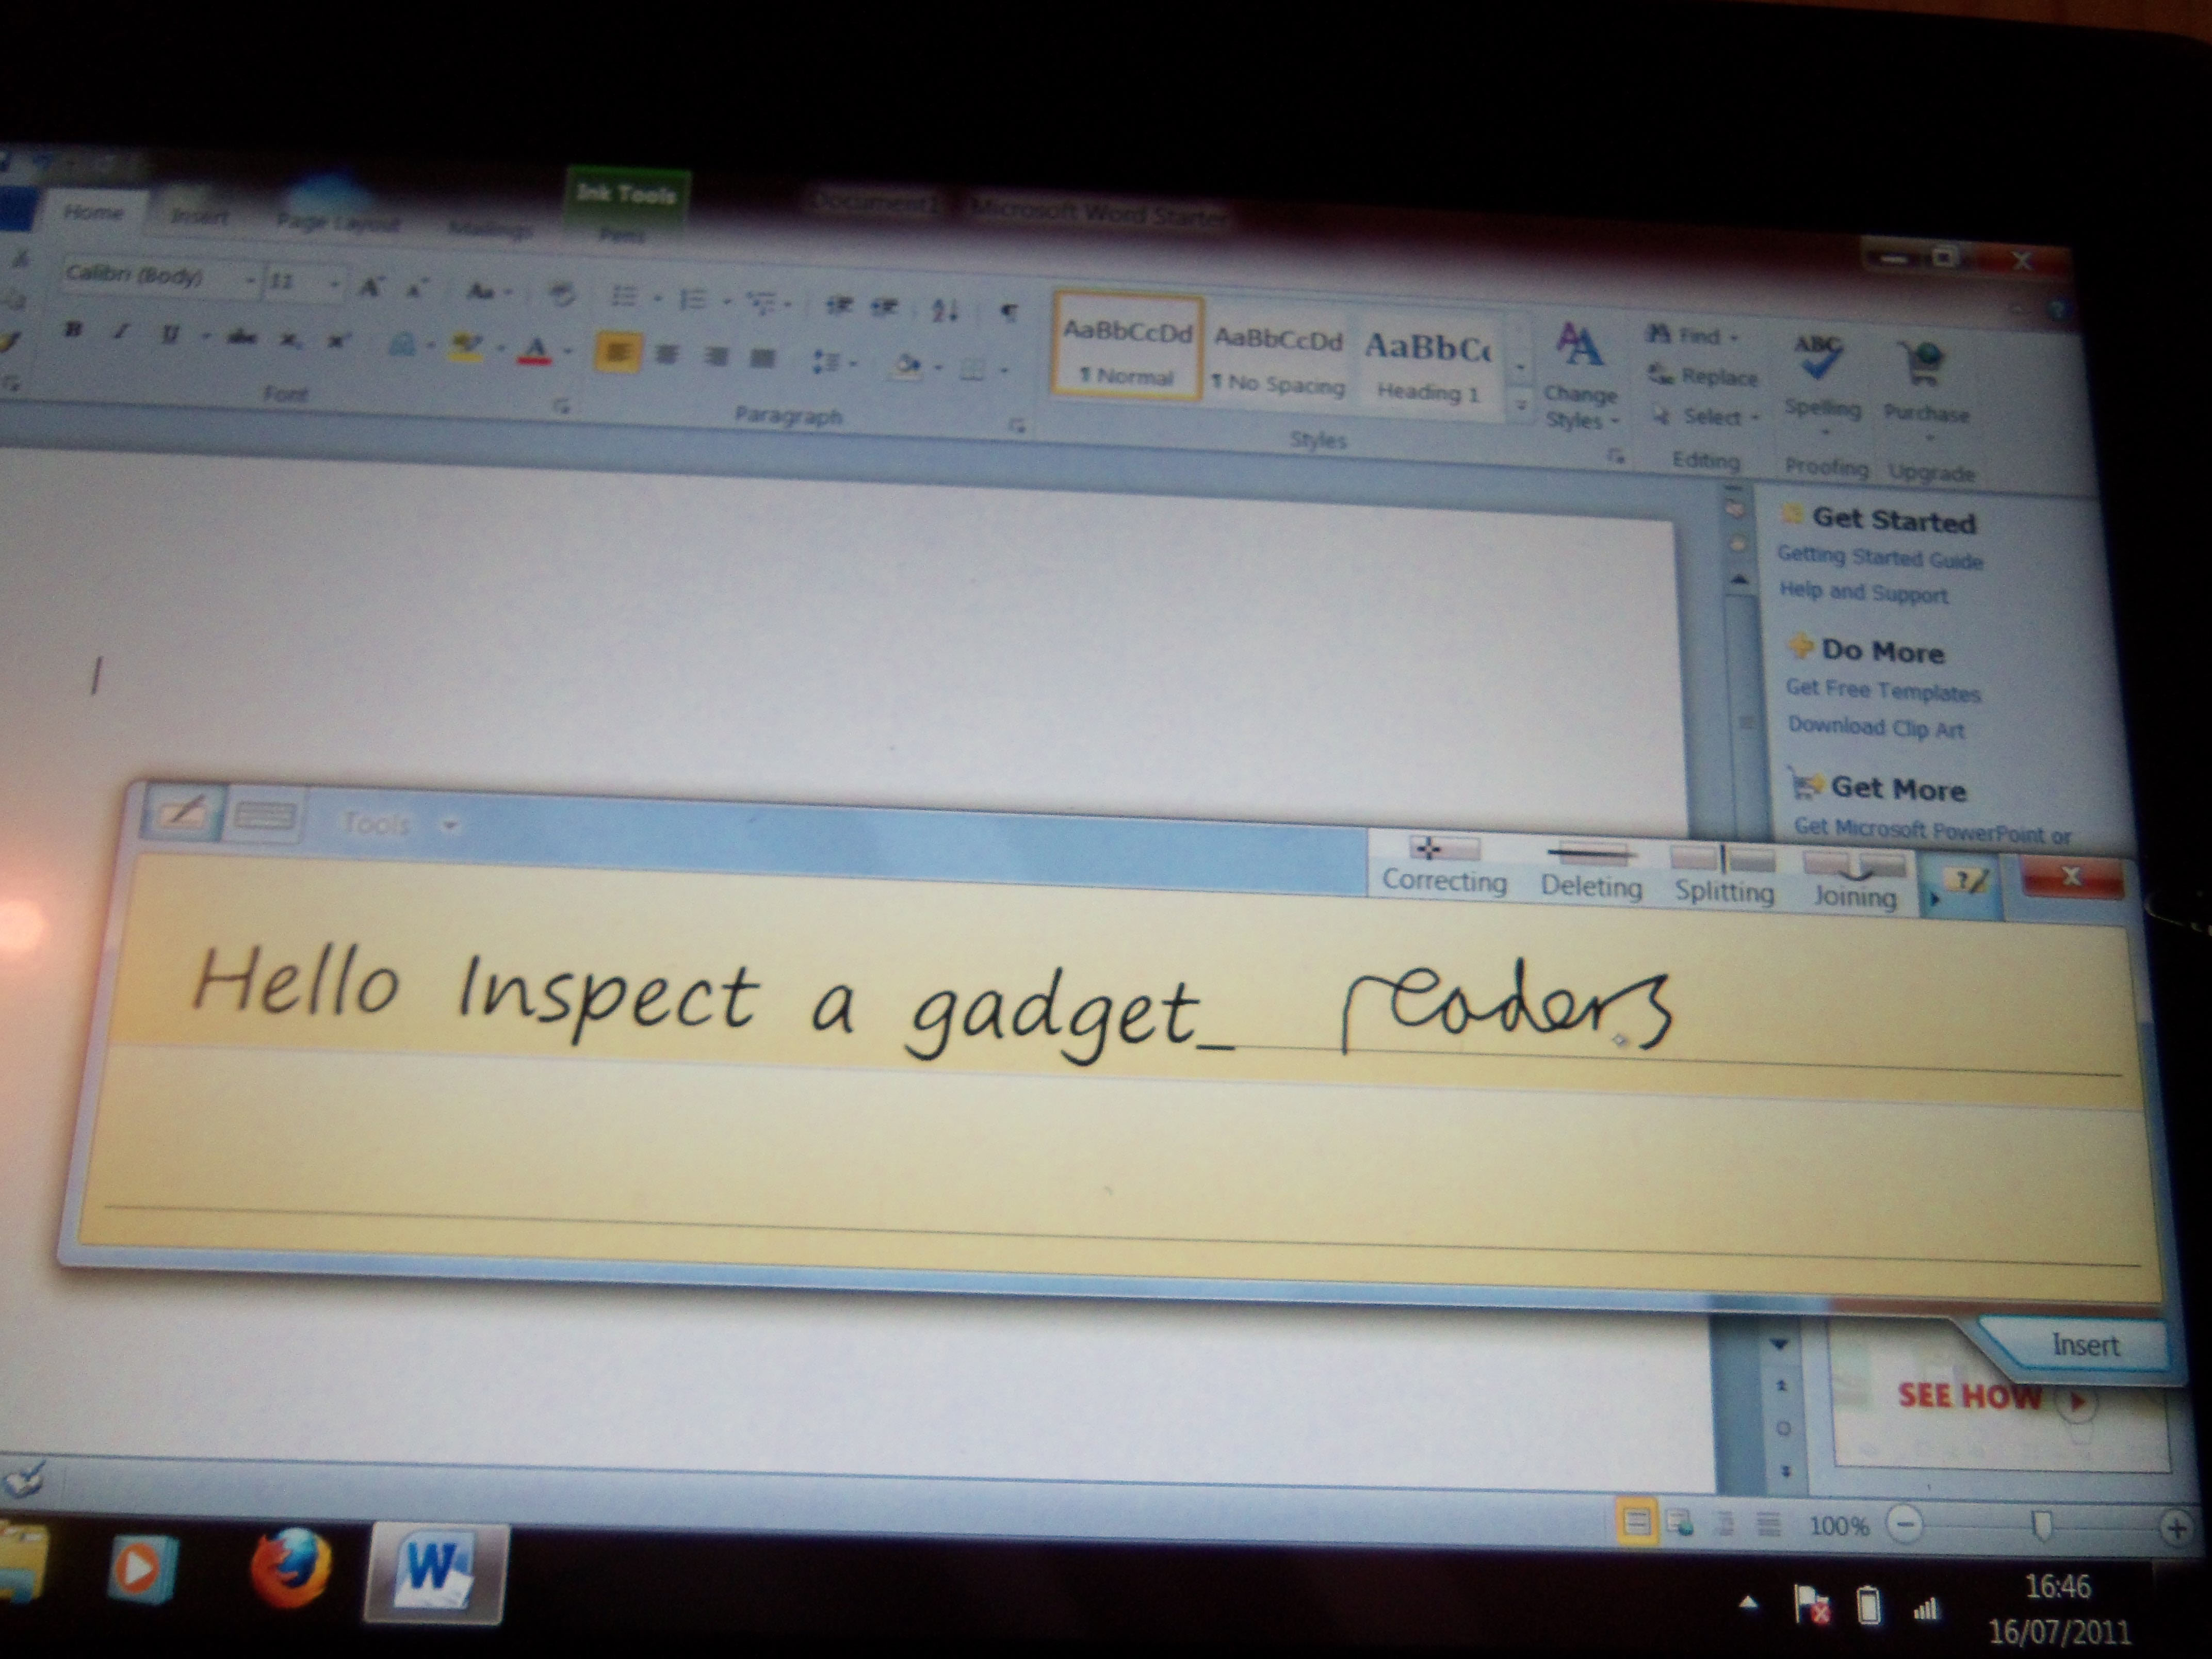Click the Justify alignment icon
The image size is (2212, 1659).
click(762, 358)
